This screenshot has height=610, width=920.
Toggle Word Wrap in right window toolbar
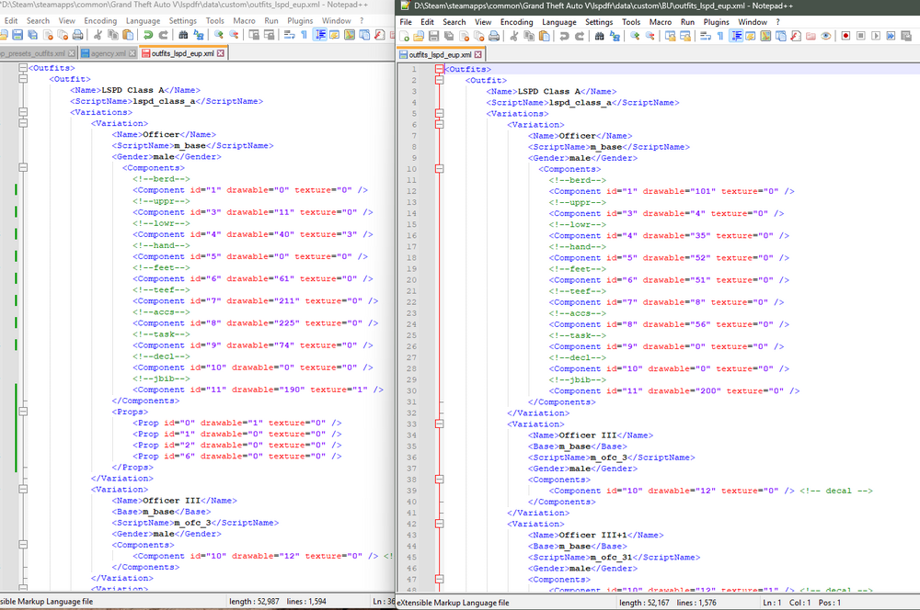(706, 37)
